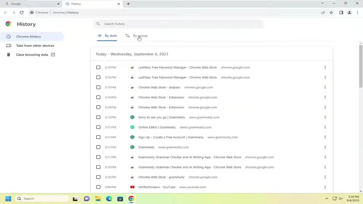The height and width of the screenshot is (204, 363).
Task: Close the Google tab
Action: tap(58, 4)
